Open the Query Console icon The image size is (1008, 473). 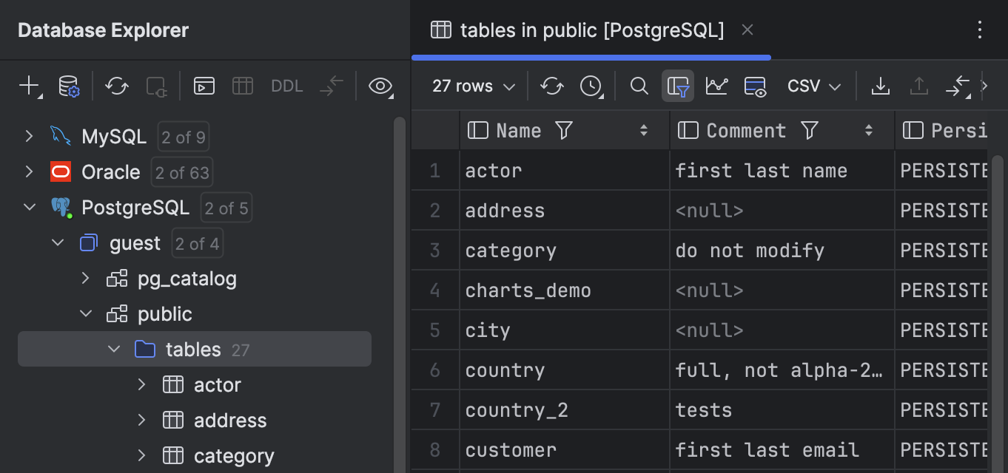tap(204, 86)
